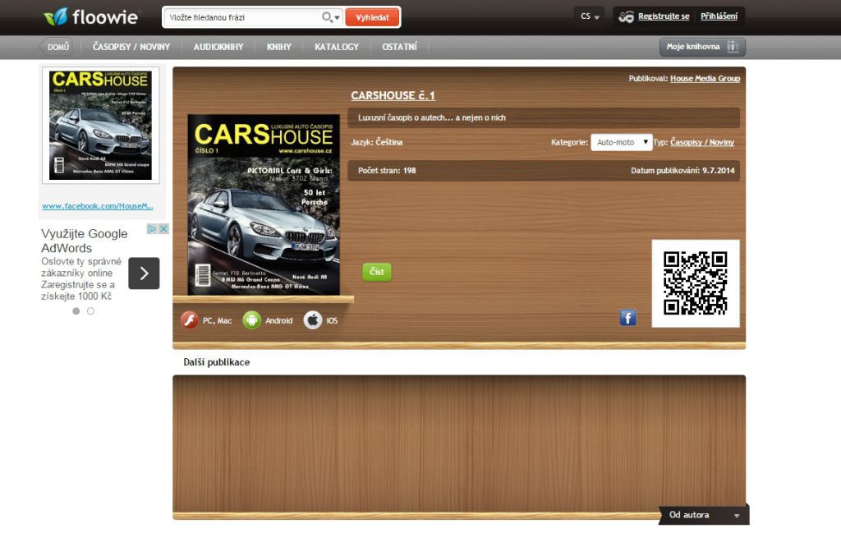Click Registrujte se link
Viewport: 841px width, 533px height.
pos(664,16)
